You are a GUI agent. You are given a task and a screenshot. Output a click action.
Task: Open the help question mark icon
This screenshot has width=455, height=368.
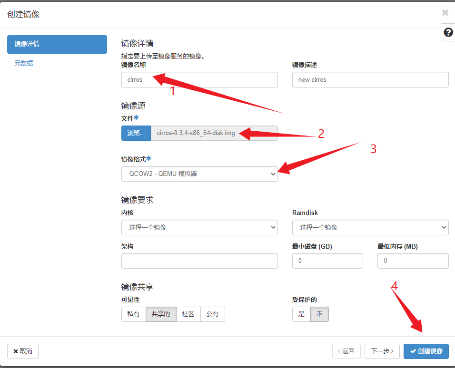(x=448, y=32)
